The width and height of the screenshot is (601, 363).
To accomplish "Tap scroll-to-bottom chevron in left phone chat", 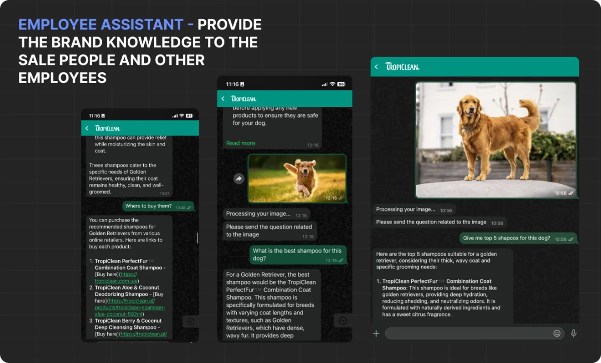I will coord(190,321).
